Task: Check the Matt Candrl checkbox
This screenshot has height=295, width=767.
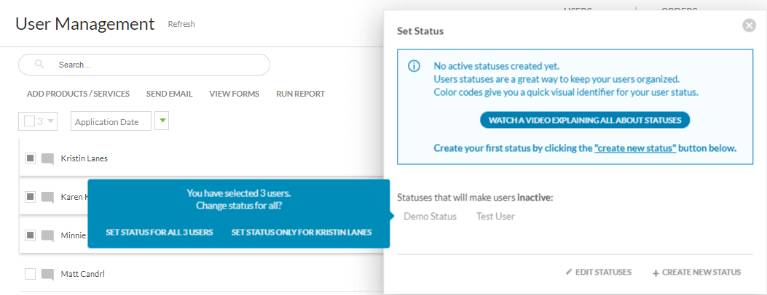Action: point(31,274)
